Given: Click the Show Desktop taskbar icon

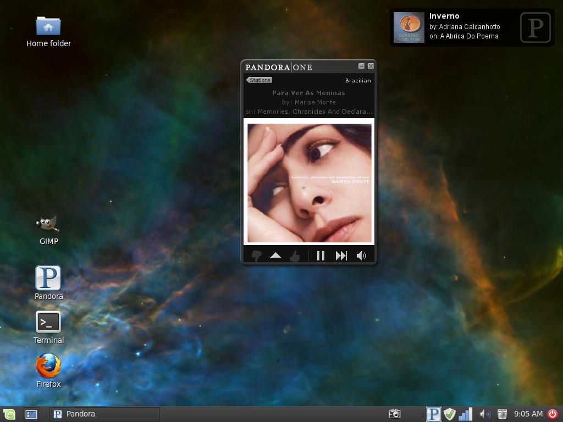Looking at the screenshot, I should pyautogui.click(x=31, y=414).
